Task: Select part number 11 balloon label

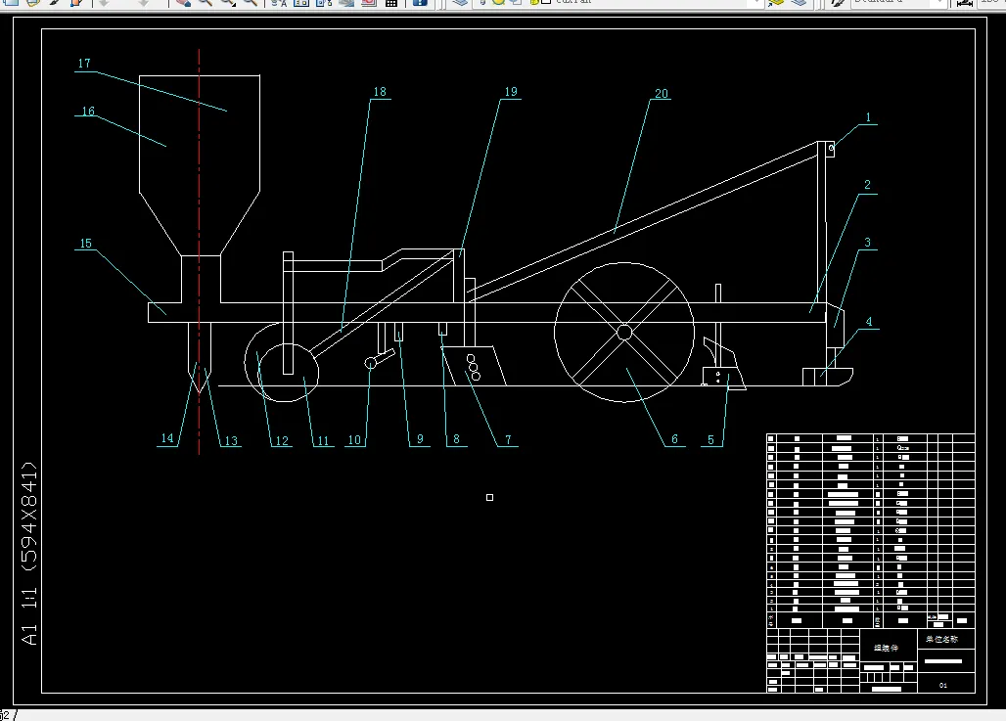Action: [323, 440]
